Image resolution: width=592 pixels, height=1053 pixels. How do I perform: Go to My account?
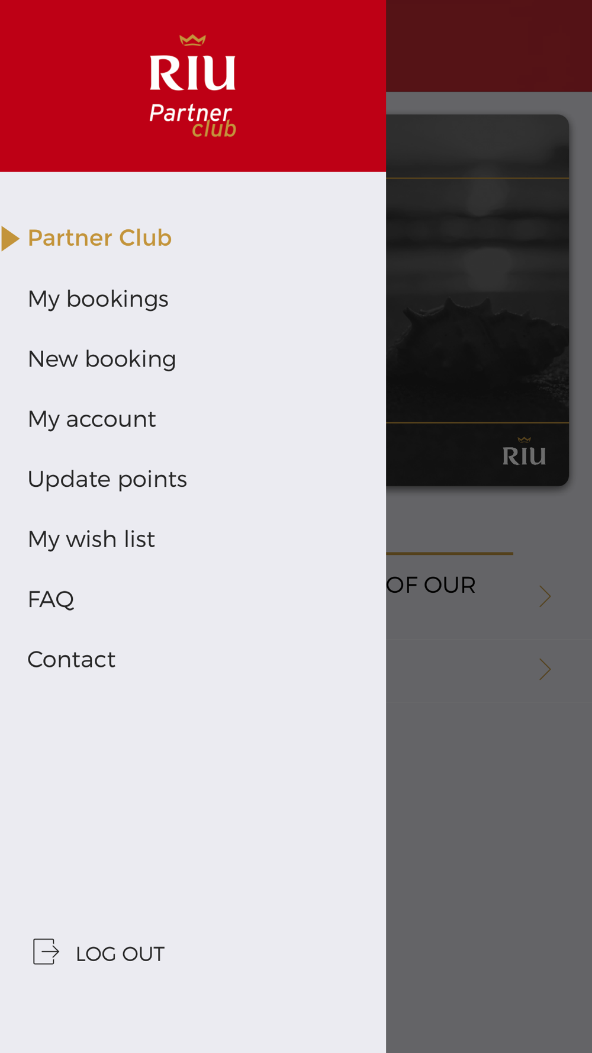92,419
